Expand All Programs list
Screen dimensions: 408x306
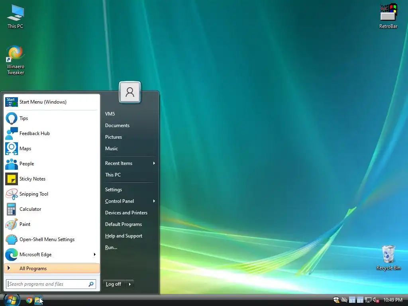(52, 268)
